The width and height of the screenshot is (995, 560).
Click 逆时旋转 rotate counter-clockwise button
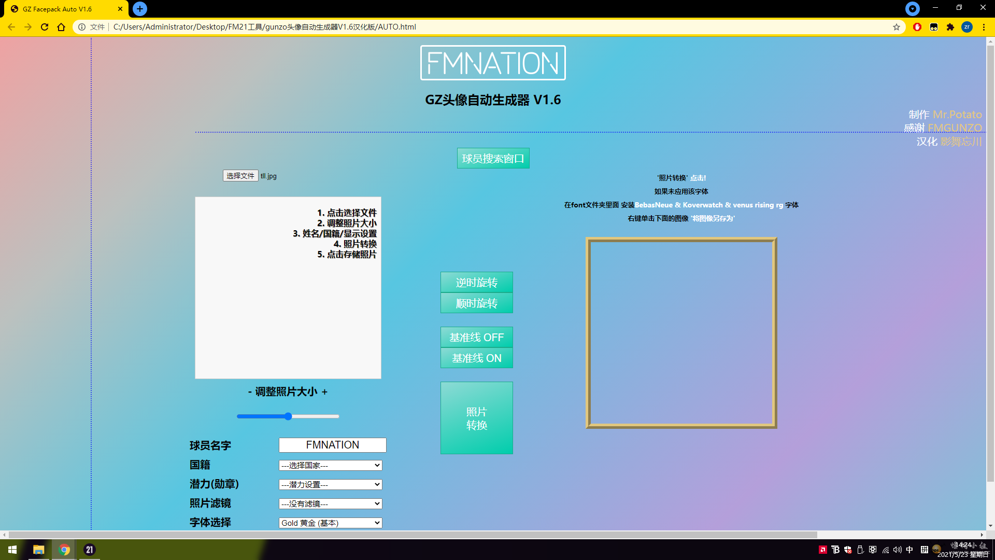click(x=476, y=282)
